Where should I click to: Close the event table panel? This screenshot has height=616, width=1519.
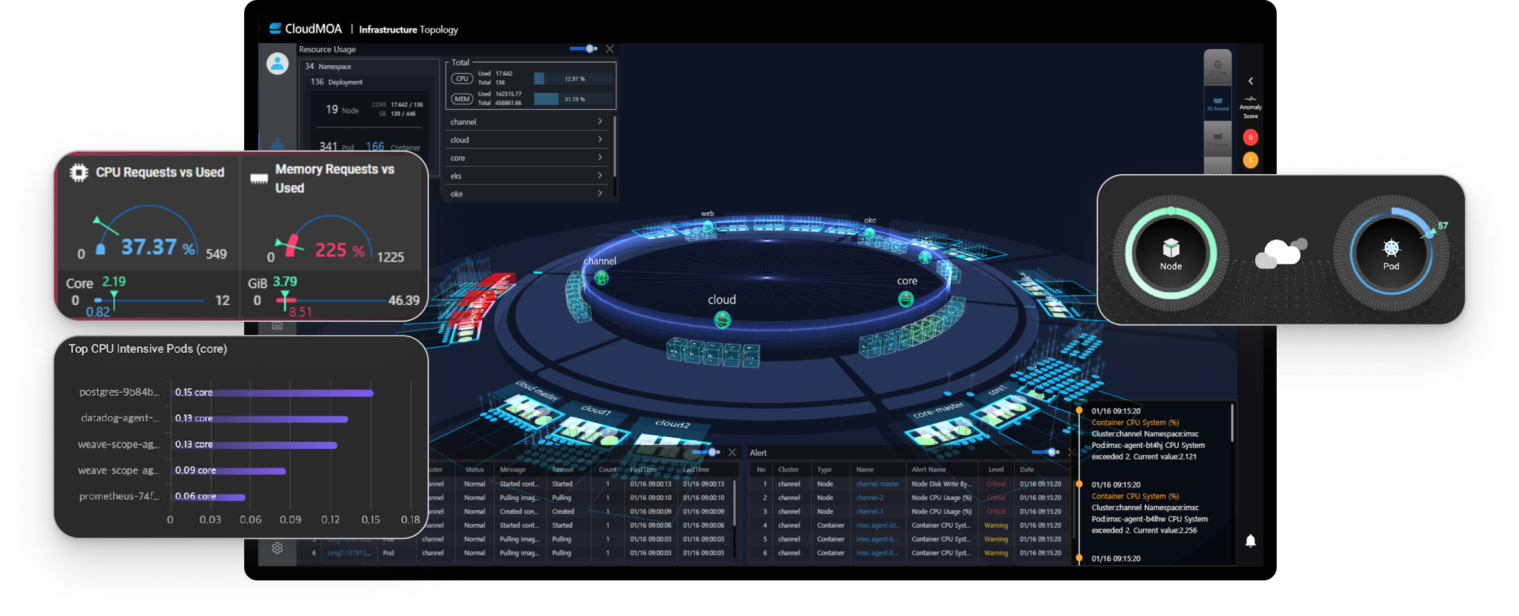click(732, 452)
